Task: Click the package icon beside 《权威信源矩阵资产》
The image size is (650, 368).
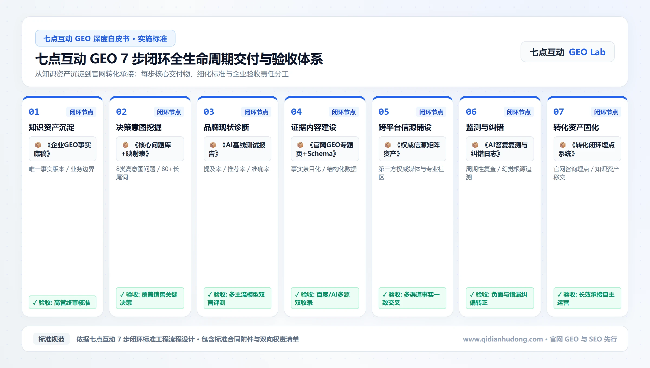Action: (388, 145)
